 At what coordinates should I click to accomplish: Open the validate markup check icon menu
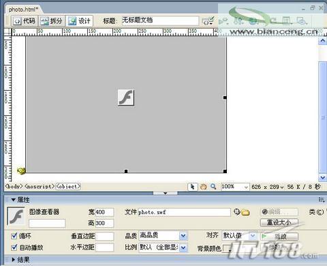[208, 20]
